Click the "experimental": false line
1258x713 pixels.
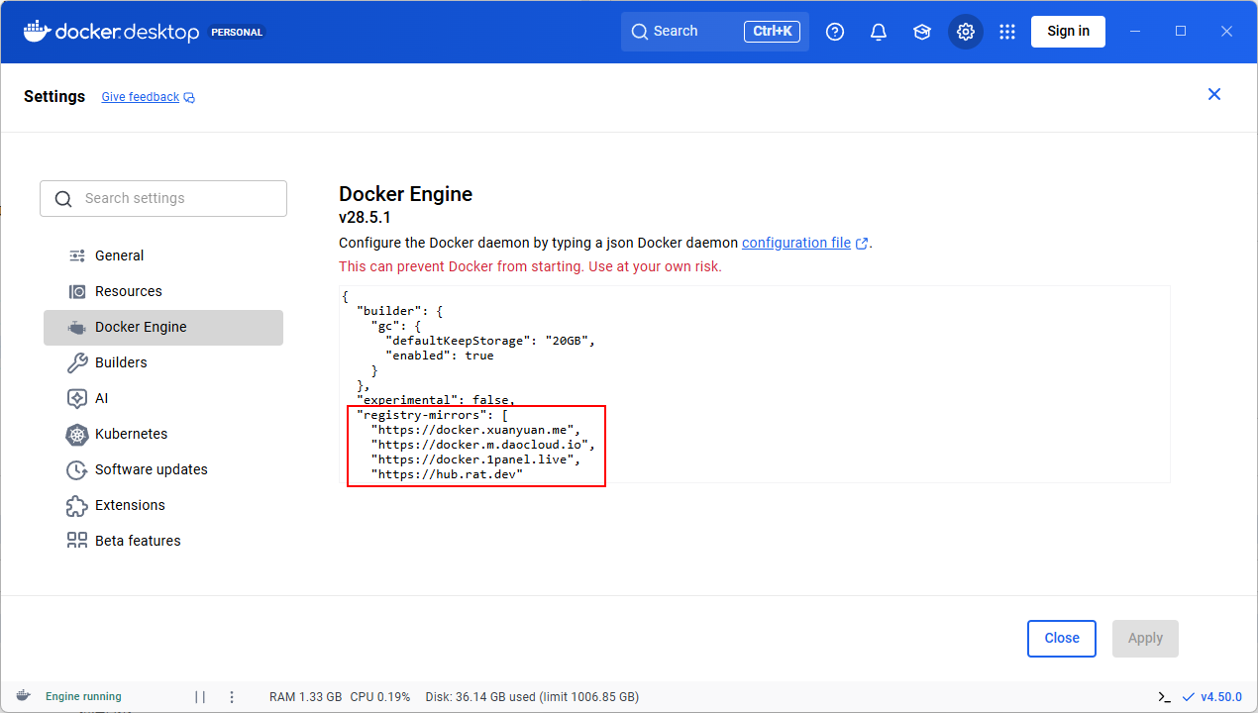[436, 400]
